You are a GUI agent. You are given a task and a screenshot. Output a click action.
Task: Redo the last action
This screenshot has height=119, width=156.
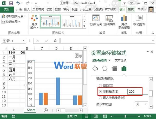pyautogui.click(x=28, y=3)
